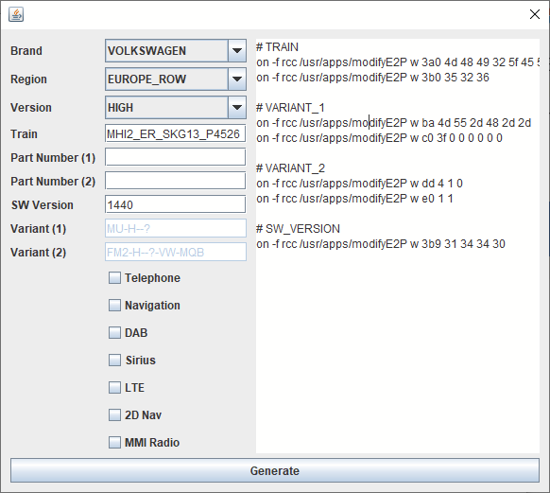Image resolution: width=550 pixels, height=493 pixels.
Task: Click the Part Number (2) input field
Action: (x=176, y=181)
